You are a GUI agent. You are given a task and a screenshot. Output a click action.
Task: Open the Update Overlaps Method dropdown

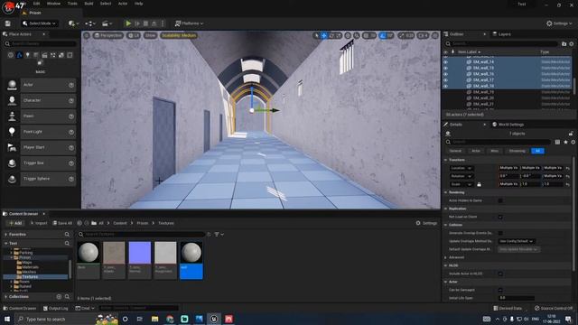point(517,241)
